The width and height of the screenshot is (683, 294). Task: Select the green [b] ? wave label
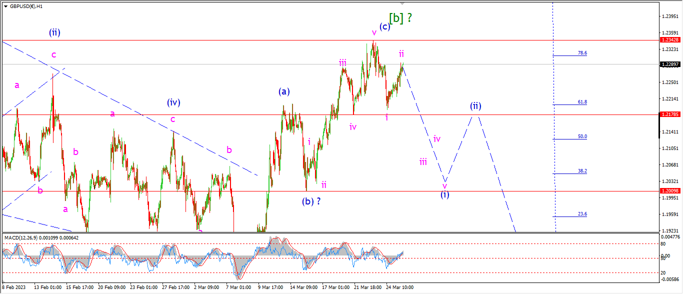400,17
